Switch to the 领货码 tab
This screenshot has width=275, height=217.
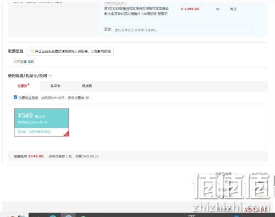87,86
